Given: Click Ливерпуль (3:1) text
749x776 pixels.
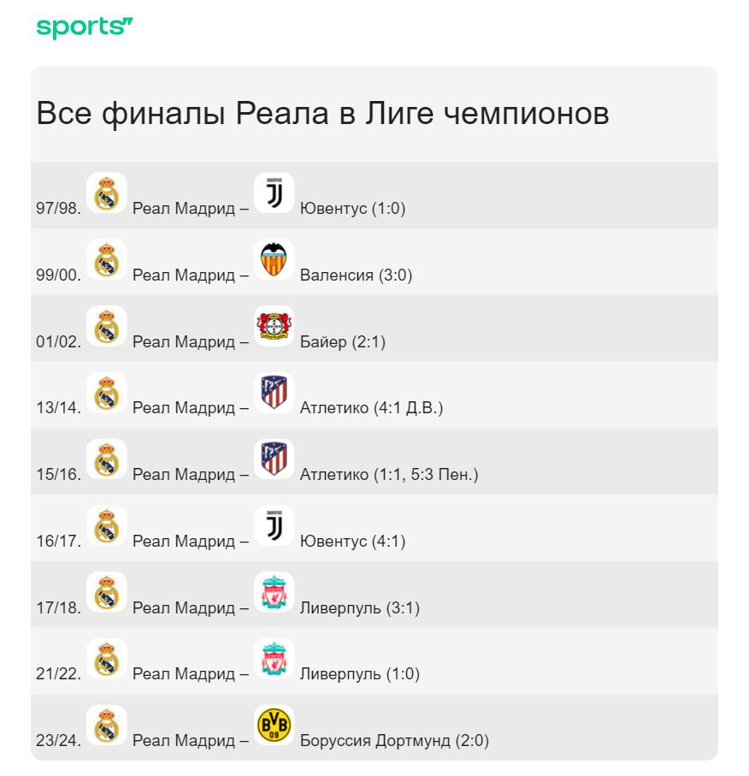Looking at the screenshot, I should click(359, 608).
